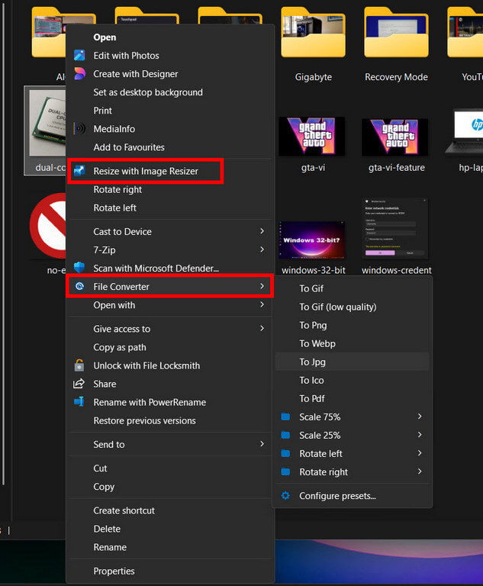Click the PowerRename icon
The width and height of the screenshot is (483, 586).
click(x=79, y=402)
